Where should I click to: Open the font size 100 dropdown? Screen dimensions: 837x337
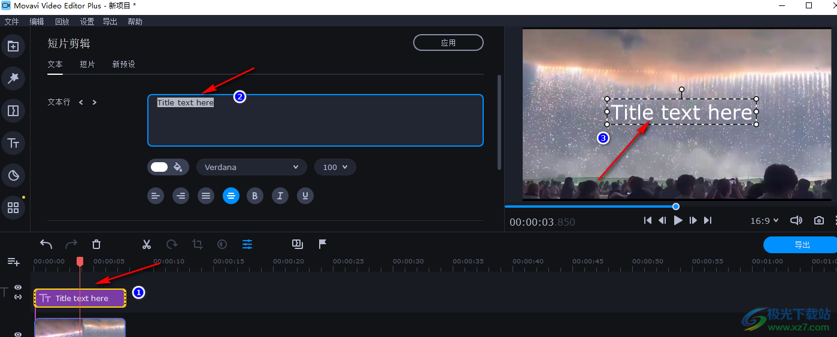point(335,167)
